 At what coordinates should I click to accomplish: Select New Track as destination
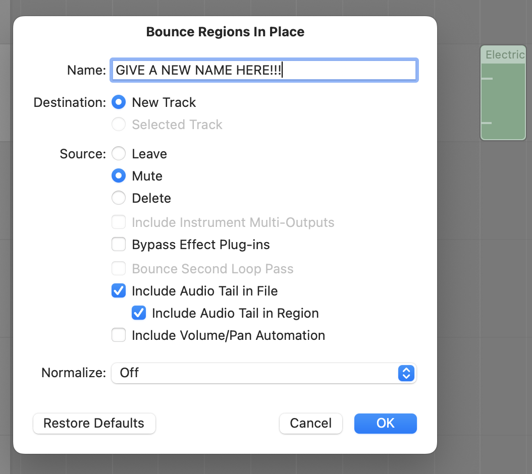pos(119,102)
